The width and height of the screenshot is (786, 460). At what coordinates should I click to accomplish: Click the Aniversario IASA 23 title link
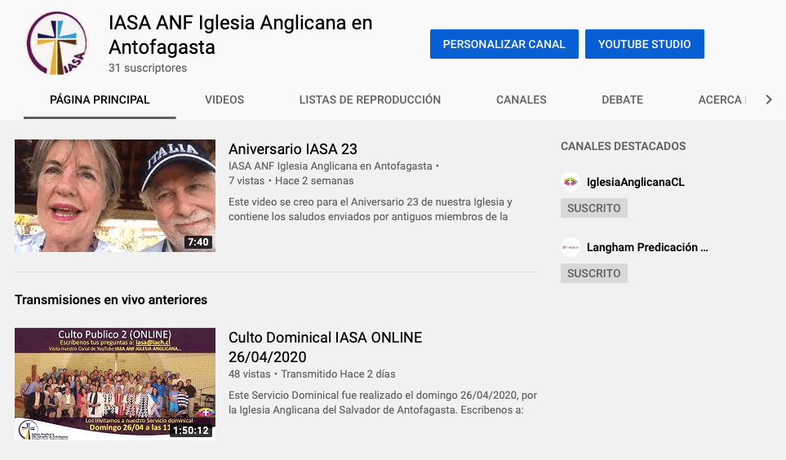292,149
